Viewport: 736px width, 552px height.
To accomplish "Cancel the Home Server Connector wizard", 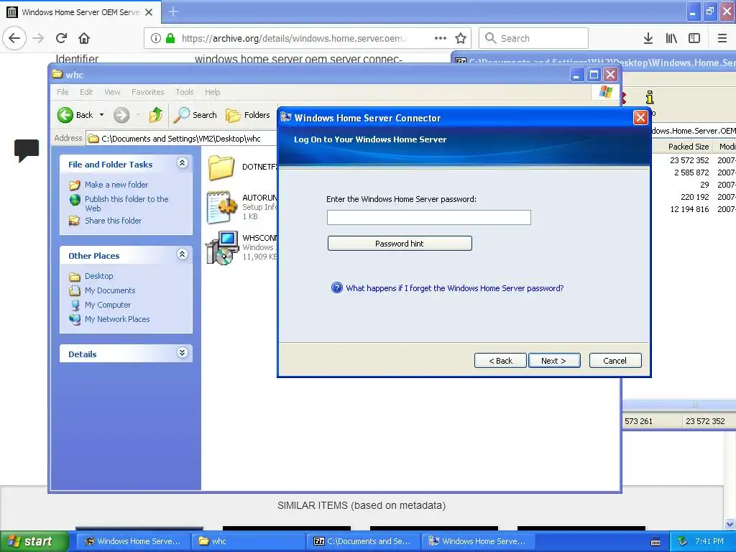I will [x=615, y=361].
